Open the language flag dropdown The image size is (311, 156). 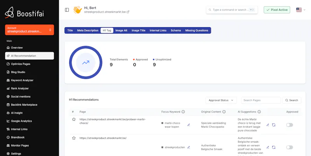click(x=301, y=10)
